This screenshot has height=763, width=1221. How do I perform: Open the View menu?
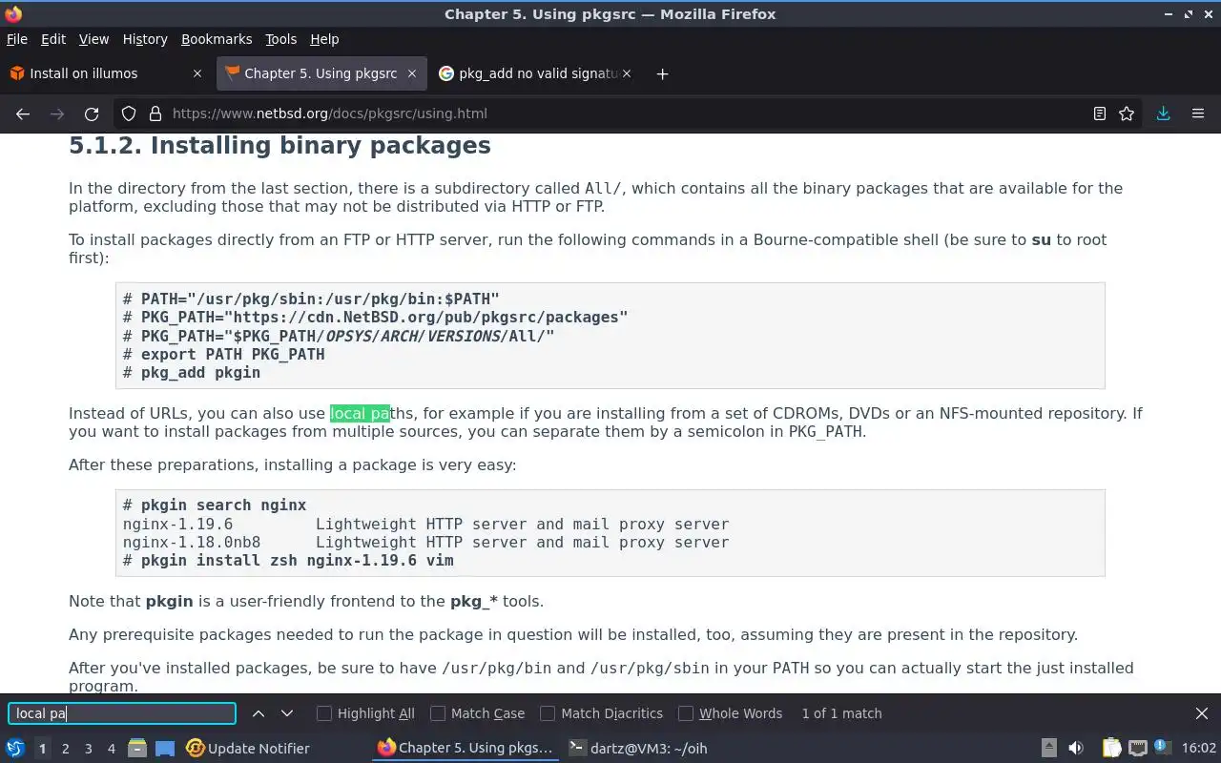pos(93,39)
